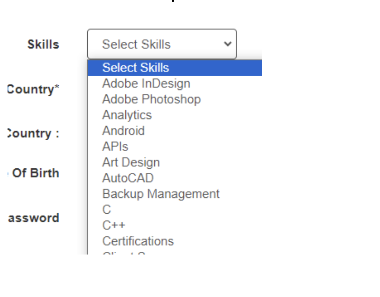Choose Android from the skills list
Image resolution: width=380 pixels, height=297 pixels.
coord(123,131)
